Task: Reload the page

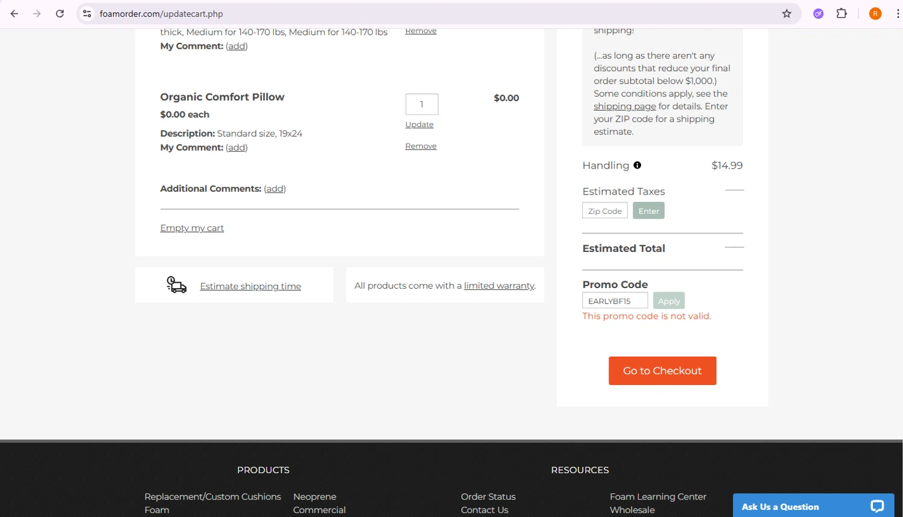Action: [x=60, y=13]
